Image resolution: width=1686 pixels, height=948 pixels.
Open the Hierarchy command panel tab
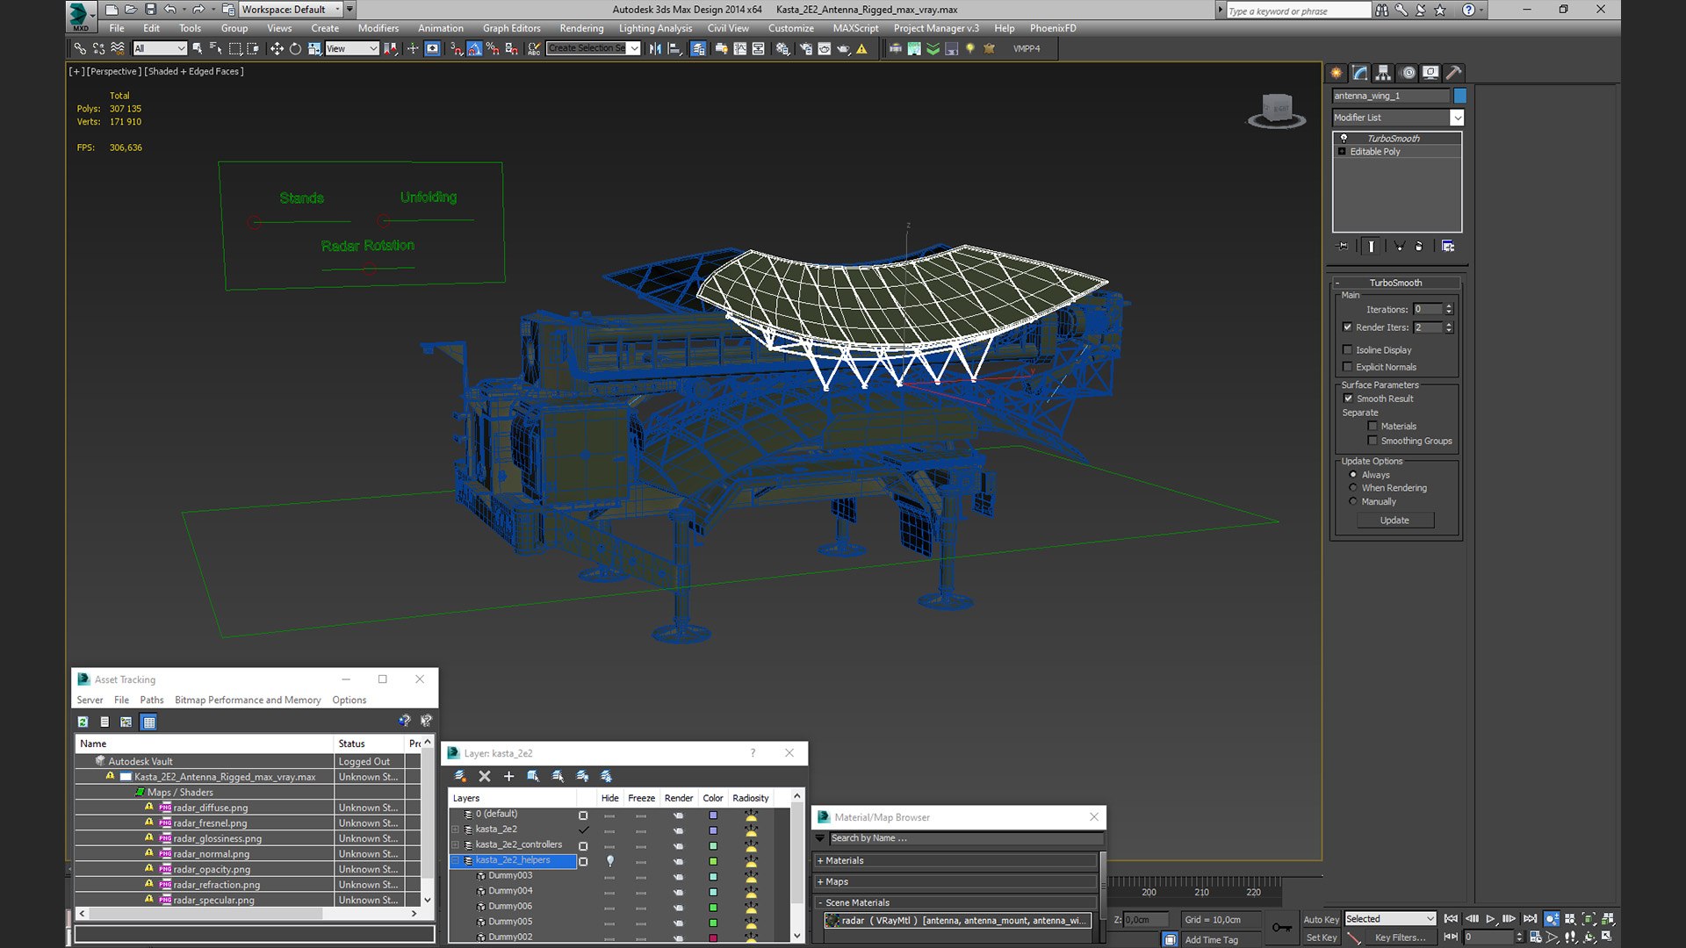point(1383,73)
